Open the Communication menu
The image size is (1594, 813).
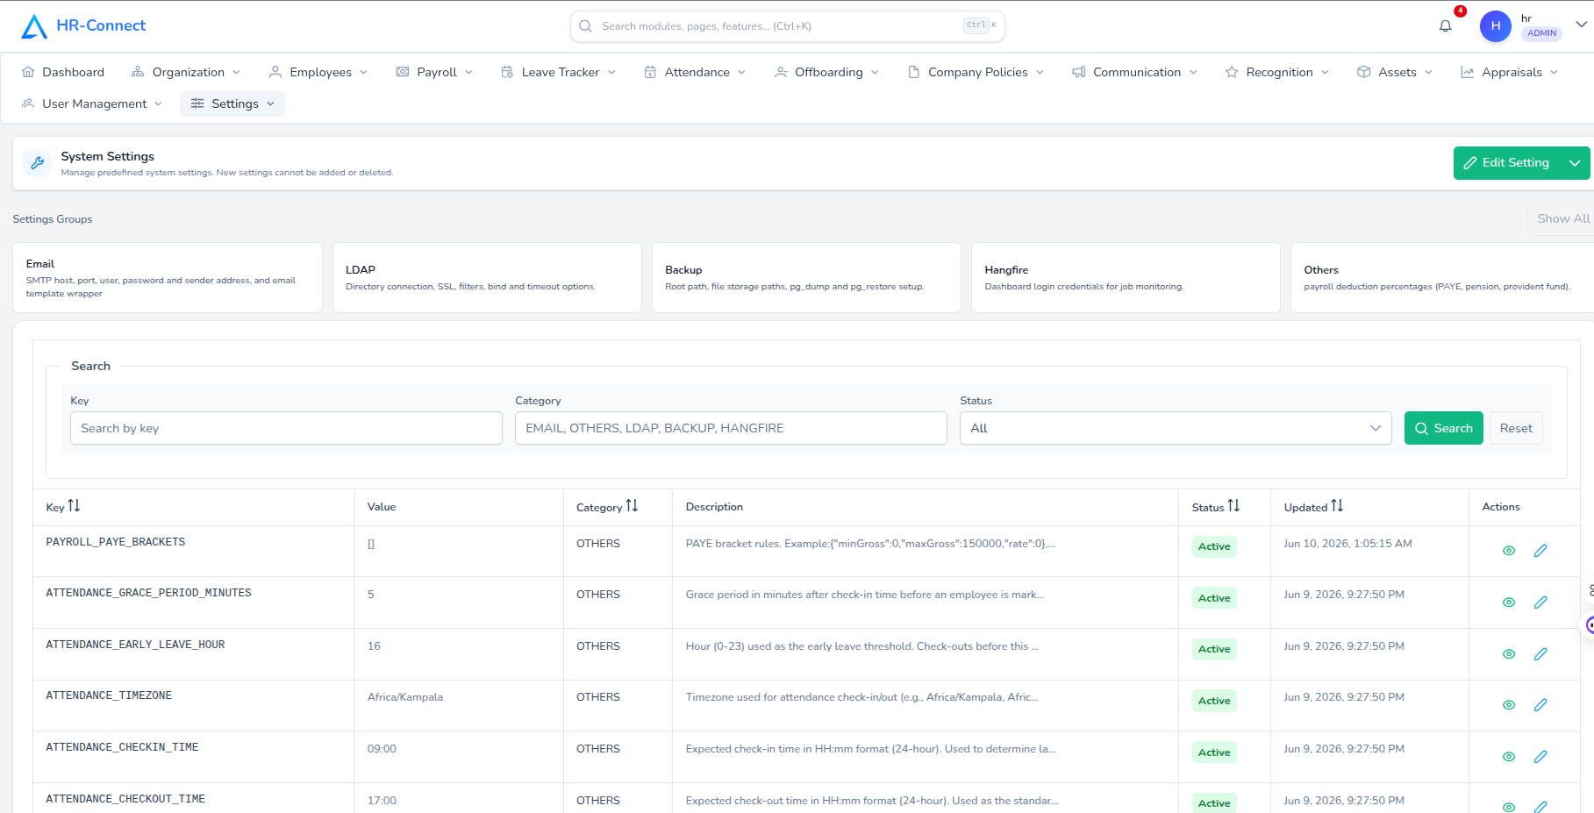click(1134, 72)
